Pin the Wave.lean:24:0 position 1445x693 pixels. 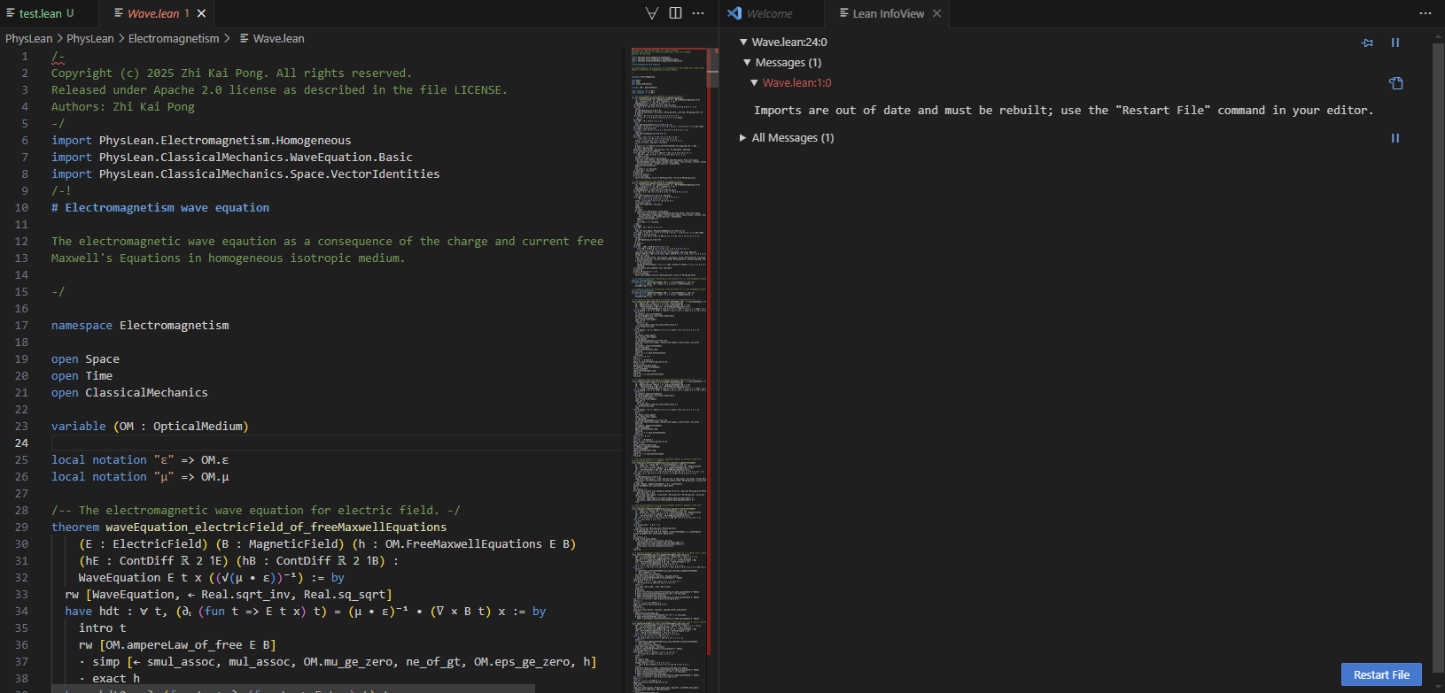coord(1367,42)
